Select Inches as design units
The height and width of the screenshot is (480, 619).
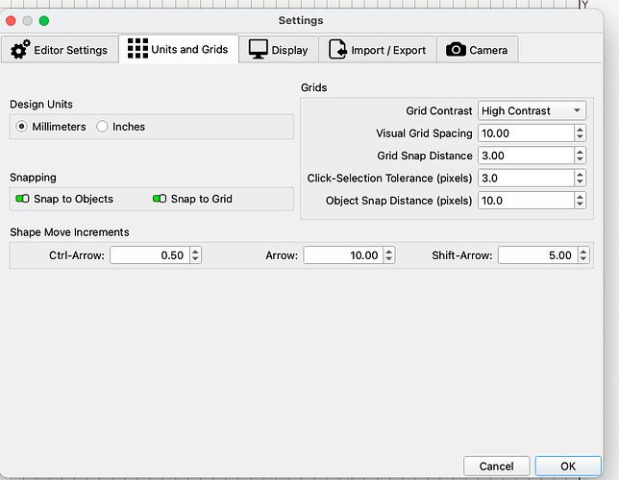tap(102, 127)
